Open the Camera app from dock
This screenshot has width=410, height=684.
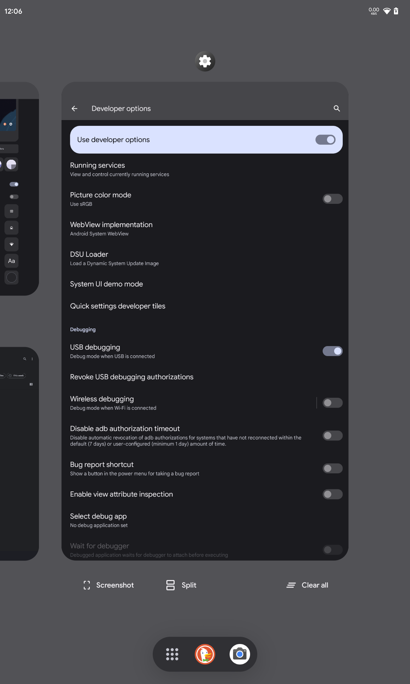tap(240, 654)
